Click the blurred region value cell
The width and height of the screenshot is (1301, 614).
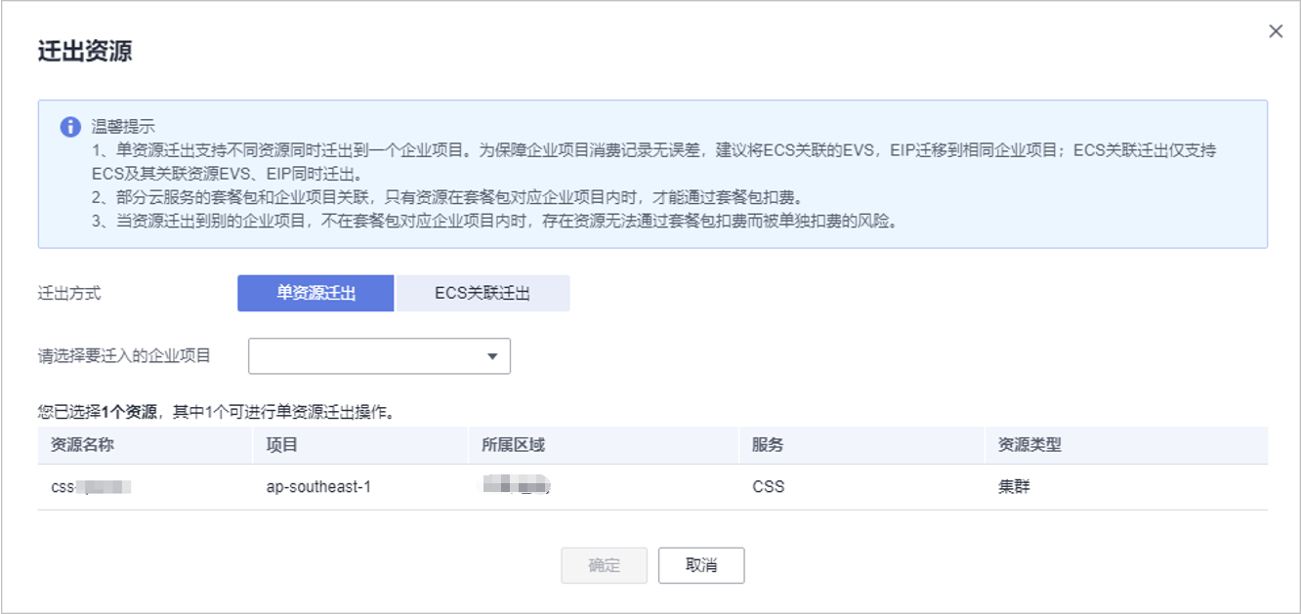click(518, 486)
